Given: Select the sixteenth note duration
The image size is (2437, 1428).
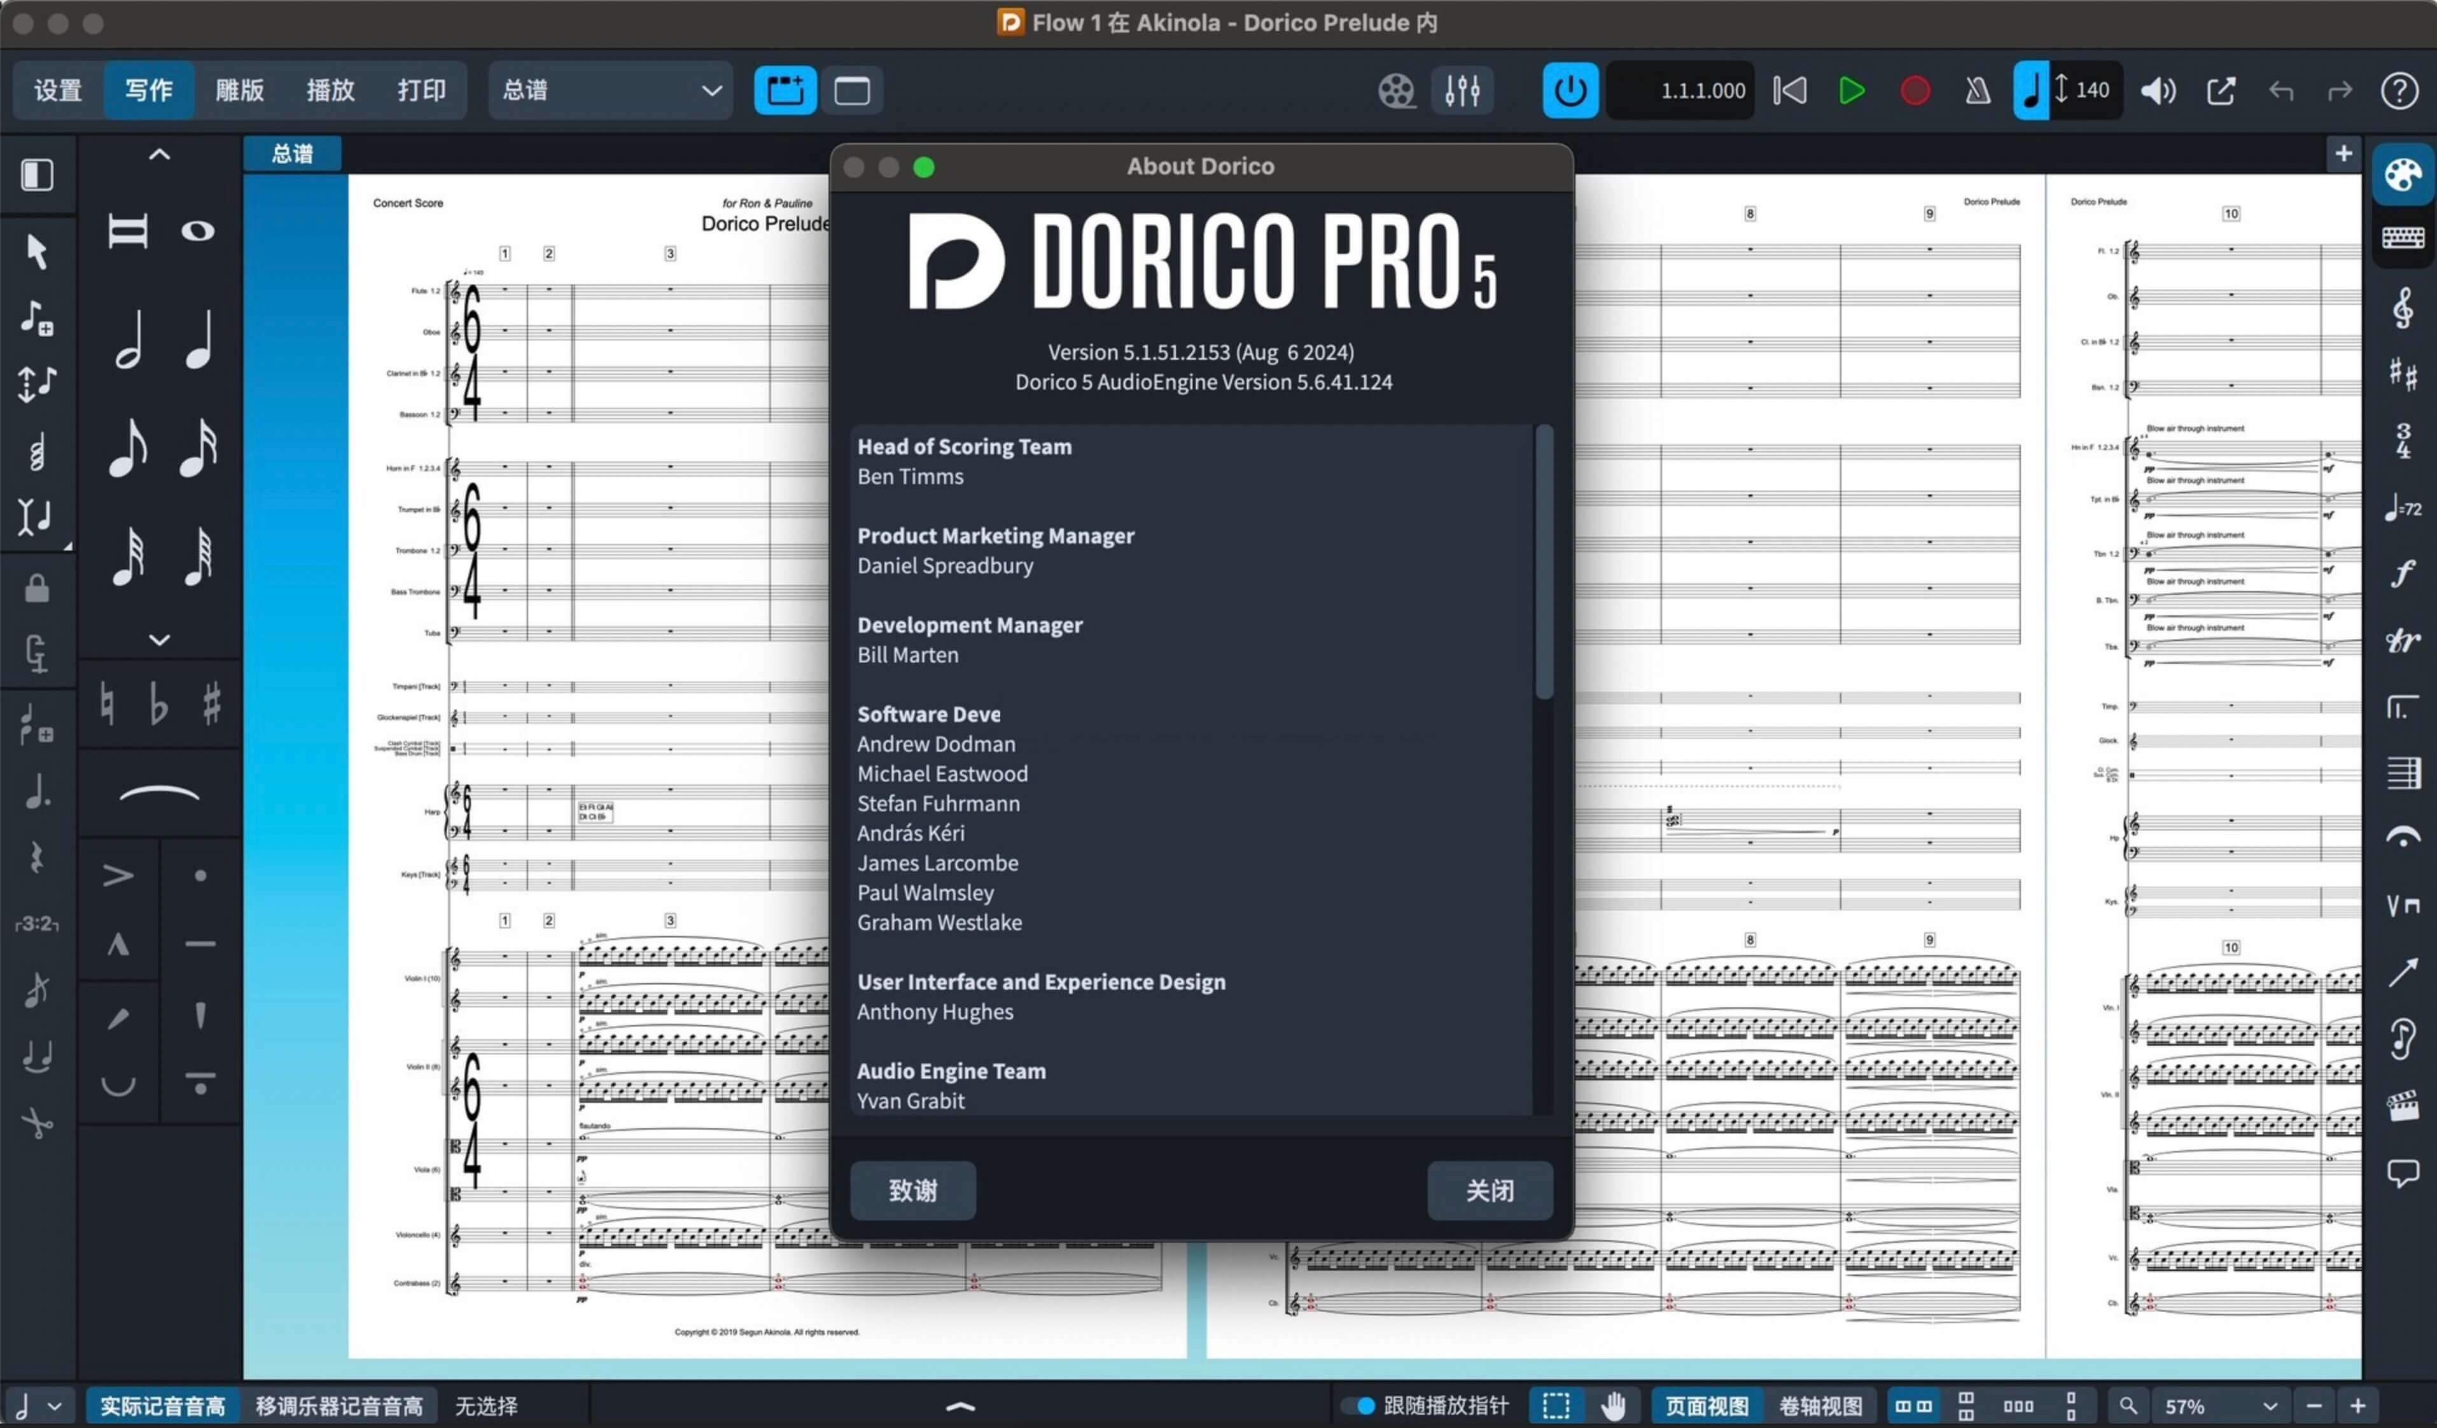Looking at the screenshot, I should coord(199,449).
